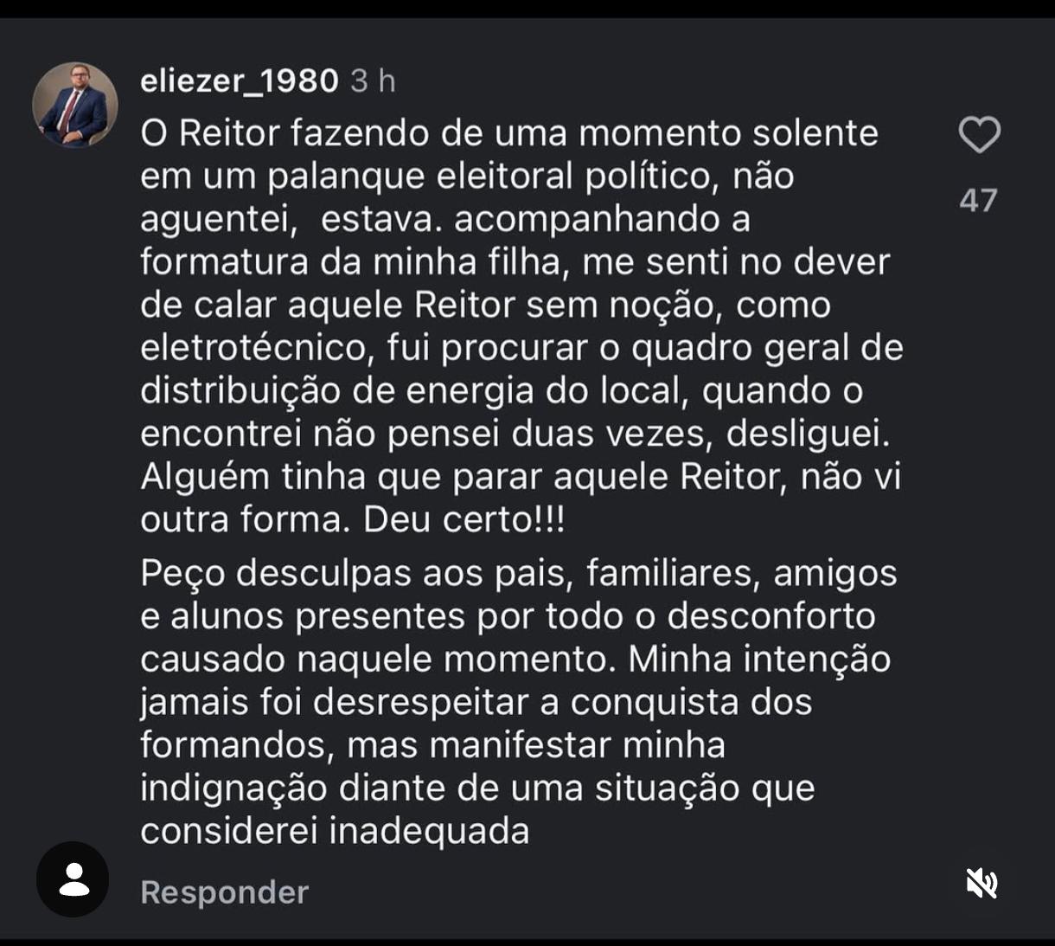Click the words "indignação diante de uma situação"
This screenshot has width=1055, height=946.
476,788
